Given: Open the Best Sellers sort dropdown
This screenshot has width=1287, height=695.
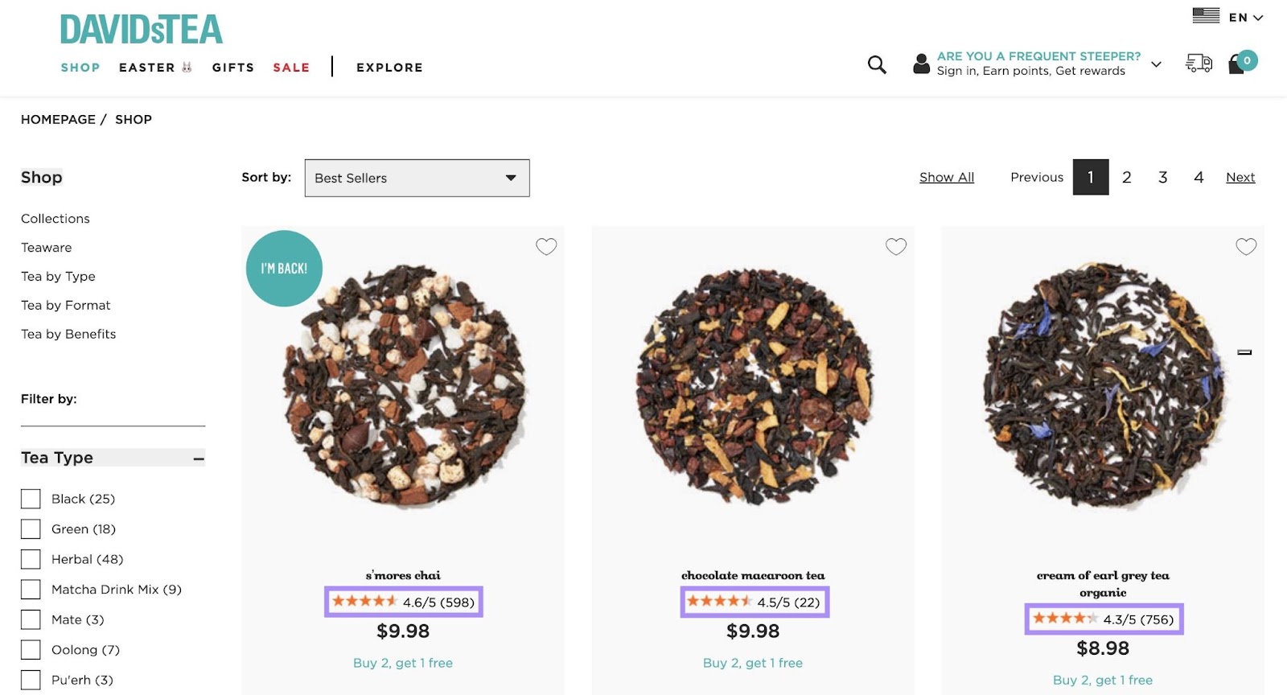Looking at the screenshot, I should pyautogui.click(x=416, y=178).
